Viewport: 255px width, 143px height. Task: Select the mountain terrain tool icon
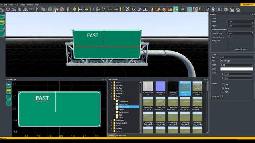[182, 10]
